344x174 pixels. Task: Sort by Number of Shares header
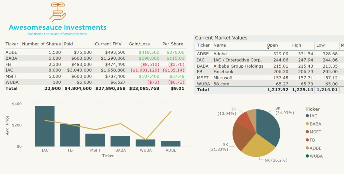[x=41, y=44]
